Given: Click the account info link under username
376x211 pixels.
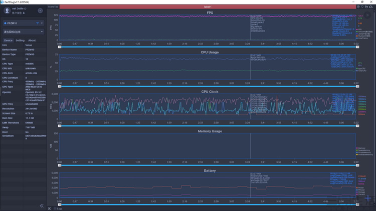Looking at the screenshot, I should (x=17, y=13).
